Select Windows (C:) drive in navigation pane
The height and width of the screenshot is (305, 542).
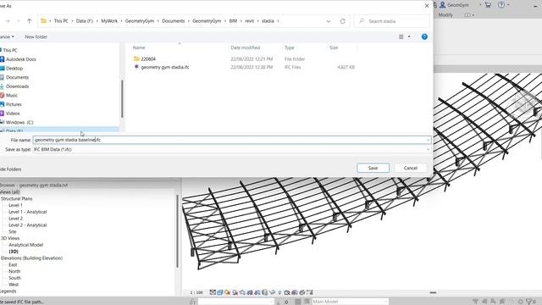pos(19,122)
